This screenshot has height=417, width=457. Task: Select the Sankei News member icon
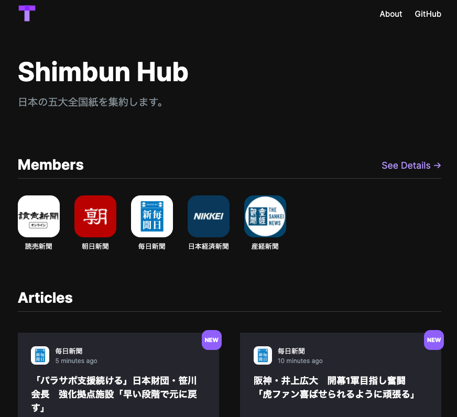[265, 216]
